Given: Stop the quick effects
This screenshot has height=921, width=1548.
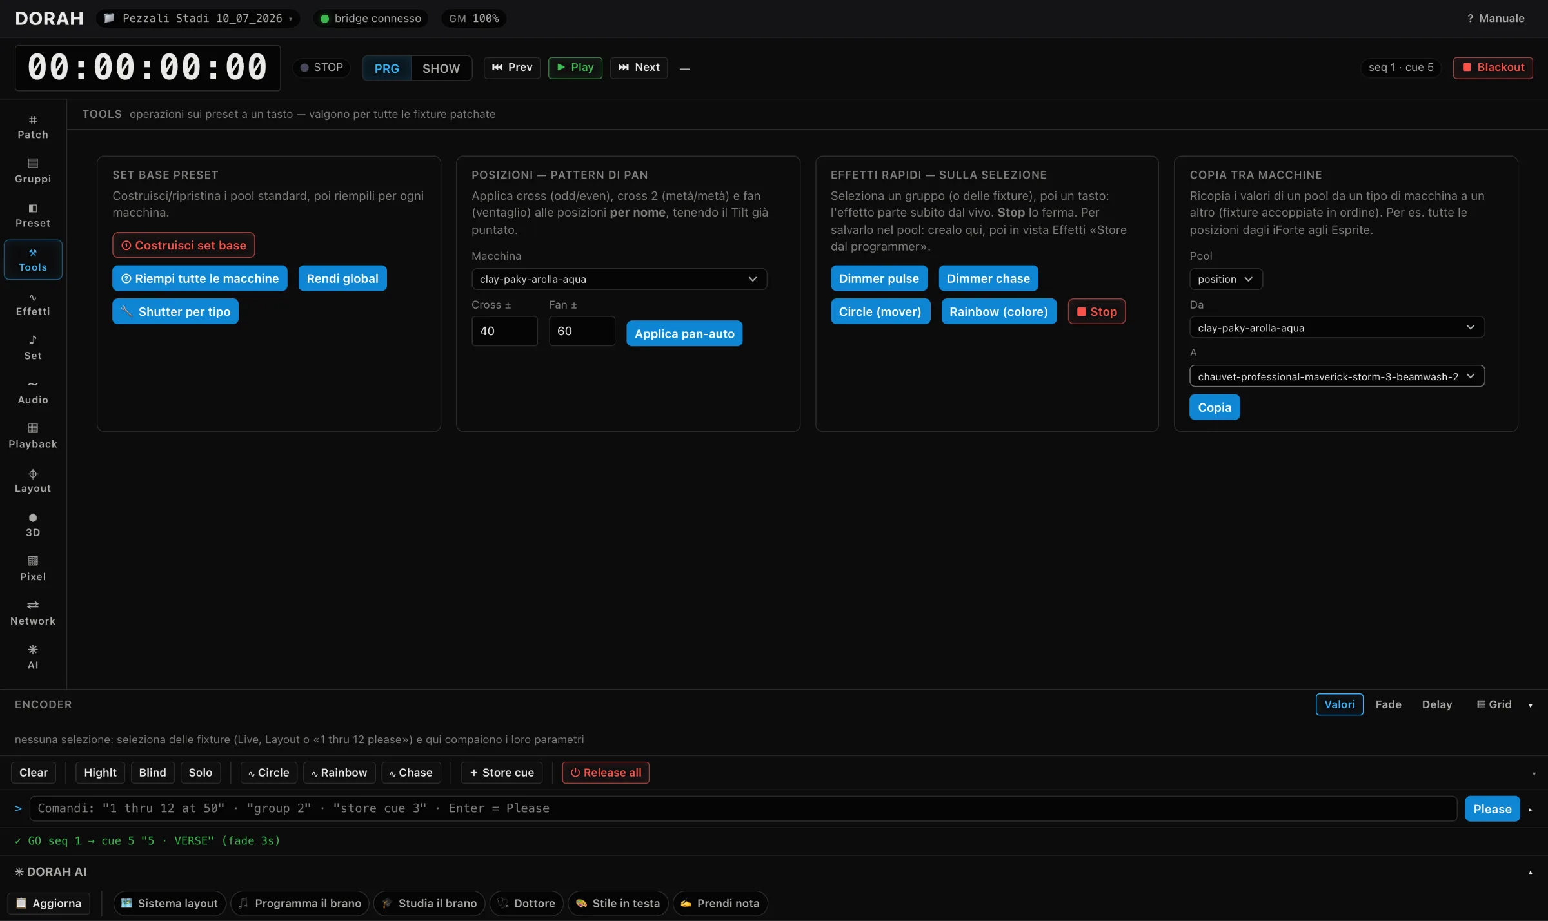Looking at the screenshot, I should click(1096, 311).
